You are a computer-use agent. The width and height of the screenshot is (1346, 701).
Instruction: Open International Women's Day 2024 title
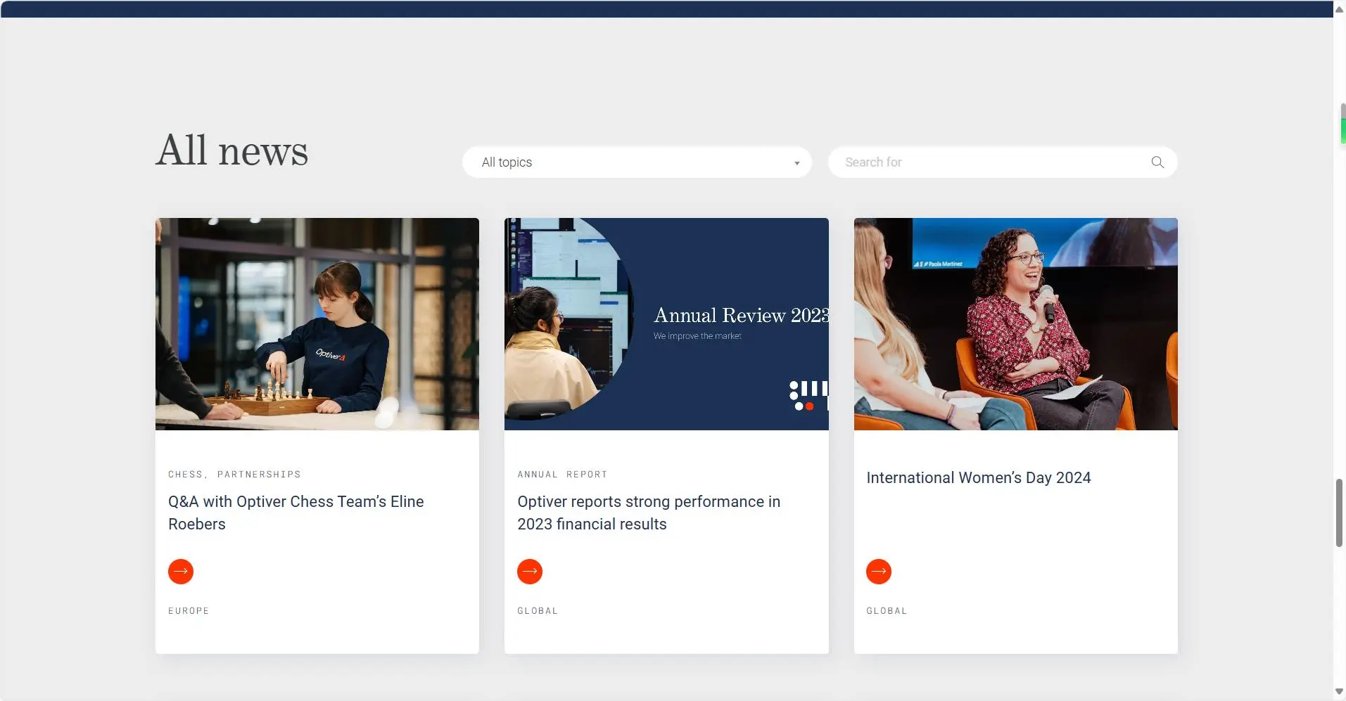point(979,478)
